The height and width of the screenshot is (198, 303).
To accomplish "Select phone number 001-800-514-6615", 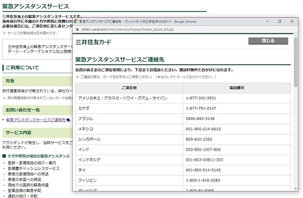I will pos(203,129).
